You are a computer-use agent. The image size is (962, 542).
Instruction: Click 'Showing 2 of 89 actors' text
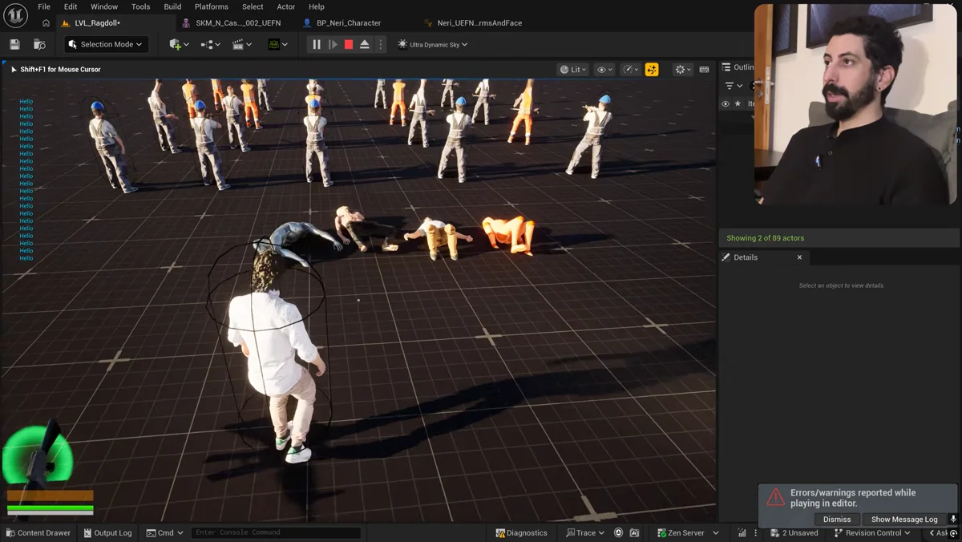click(765, 238)
